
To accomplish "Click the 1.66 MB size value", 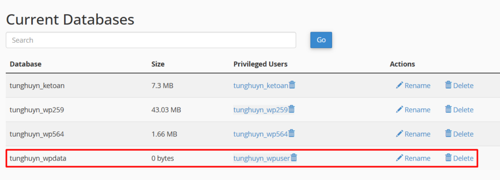I will [164, 134].
